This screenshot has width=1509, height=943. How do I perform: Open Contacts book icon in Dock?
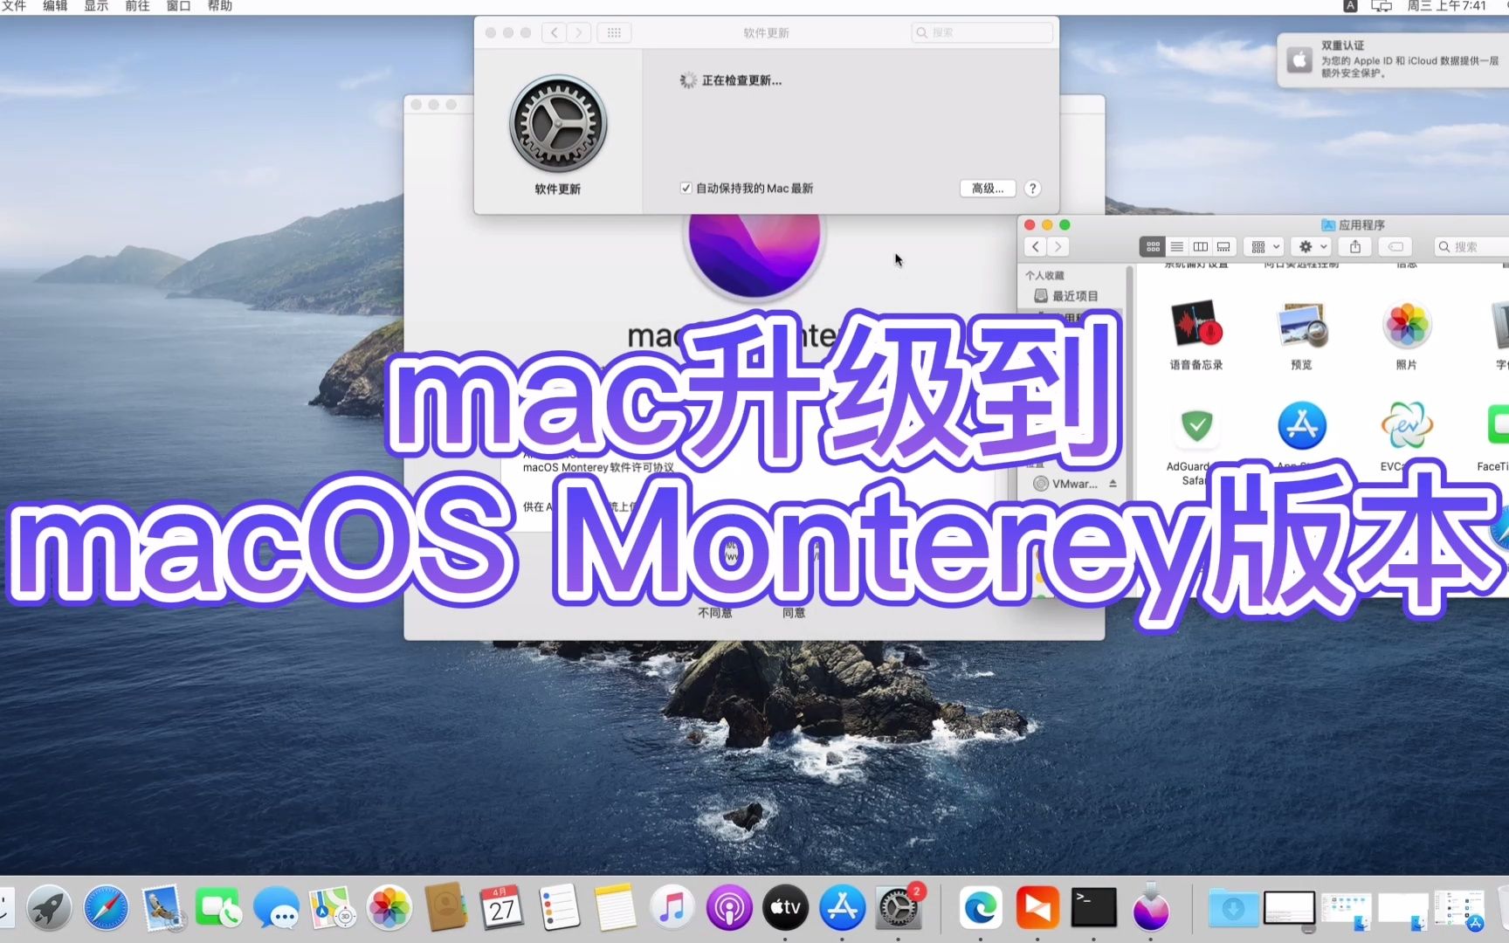click(445, 909)
